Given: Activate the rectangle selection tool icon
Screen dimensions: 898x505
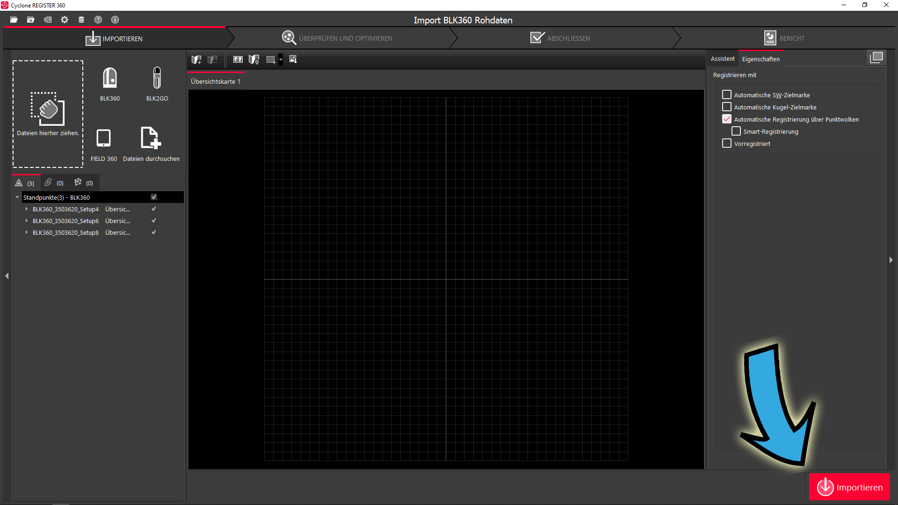Looking at the screenshot, I should [x=270, y=59].
